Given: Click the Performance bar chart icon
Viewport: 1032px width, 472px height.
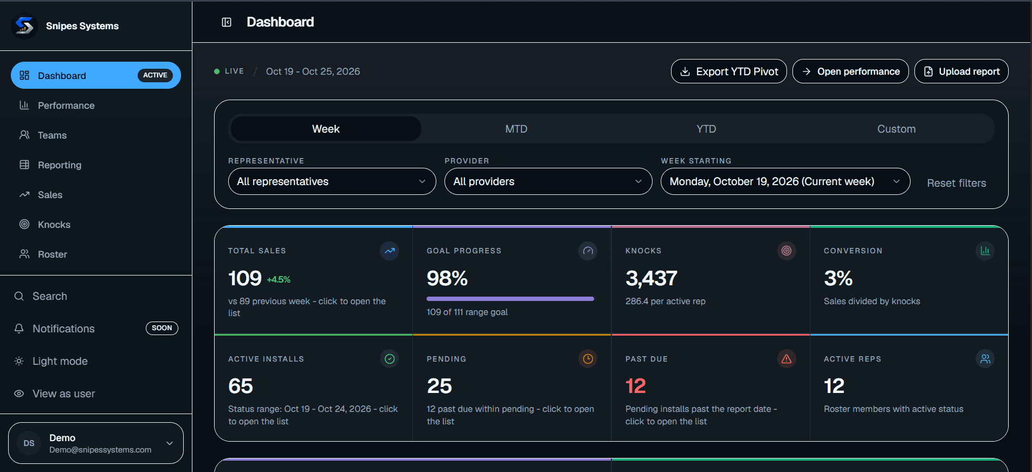Looking at the screenshot, I should (24, 105).
